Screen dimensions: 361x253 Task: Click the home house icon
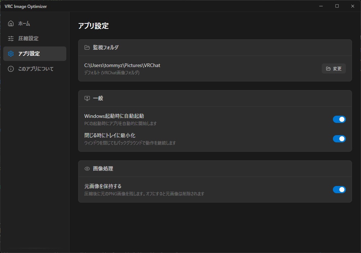coord(11,23)
